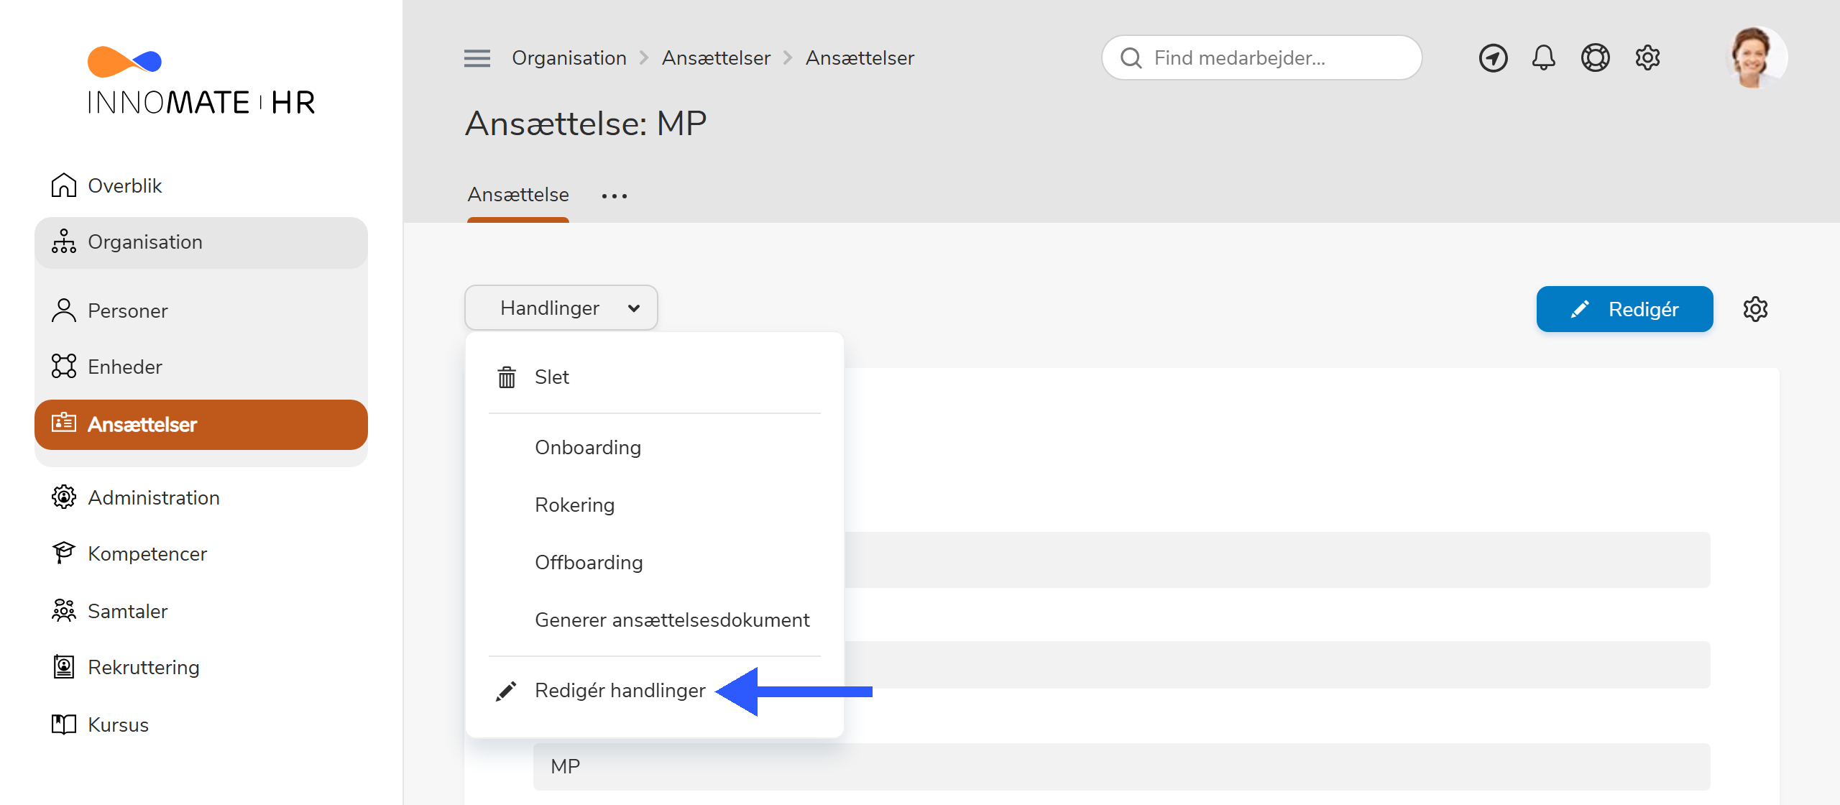Open the help lifebuoy icon

coord(1596,57)
